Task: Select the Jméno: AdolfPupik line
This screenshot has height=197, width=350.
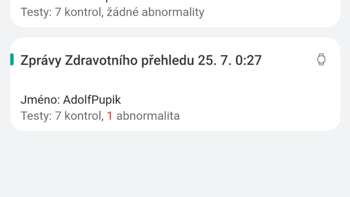Action: (x=70, y=100)
